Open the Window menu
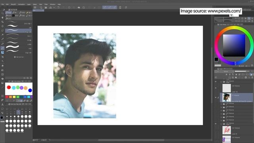 pos(53,4)
